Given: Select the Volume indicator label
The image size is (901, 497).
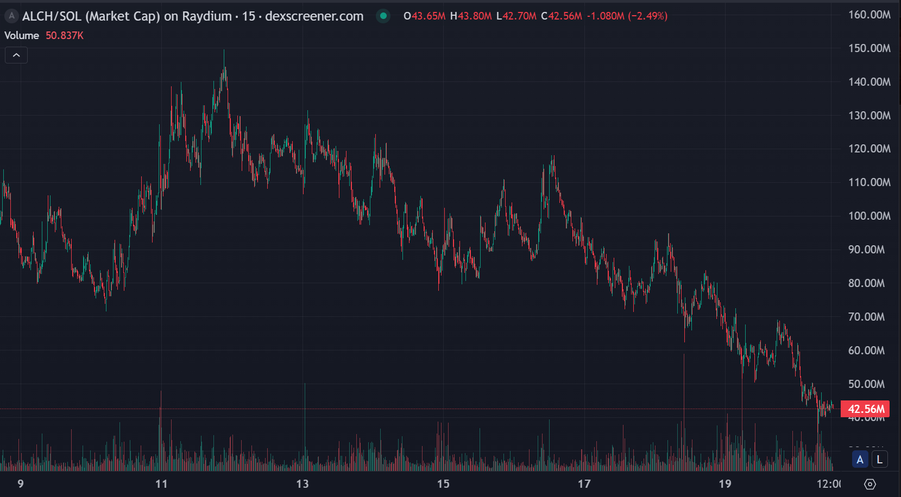Looking at the screenshot, I should tap(22, 35).
